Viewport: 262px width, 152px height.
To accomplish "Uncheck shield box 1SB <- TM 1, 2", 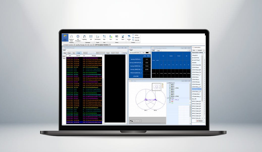I will (170, 100).
